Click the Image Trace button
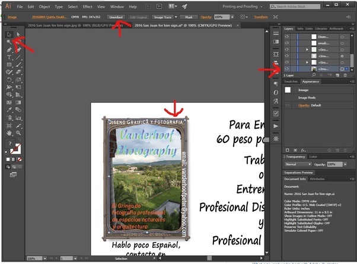The image size is (357, 264). 162,17
